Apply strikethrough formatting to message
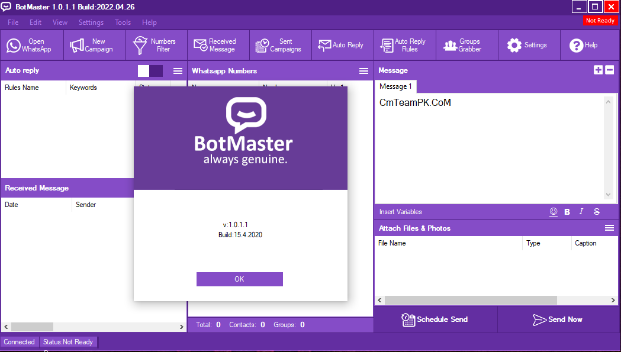 tap(597, 212)
